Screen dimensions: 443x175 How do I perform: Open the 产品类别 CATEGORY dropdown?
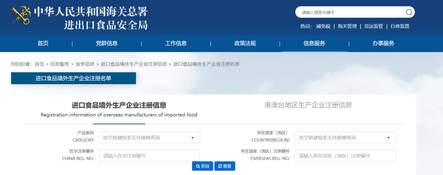[x=149, y=137]
